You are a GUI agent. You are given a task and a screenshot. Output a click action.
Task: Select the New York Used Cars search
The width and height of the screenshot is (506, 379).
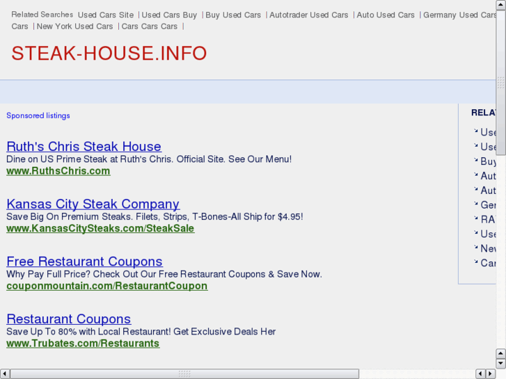75,26
